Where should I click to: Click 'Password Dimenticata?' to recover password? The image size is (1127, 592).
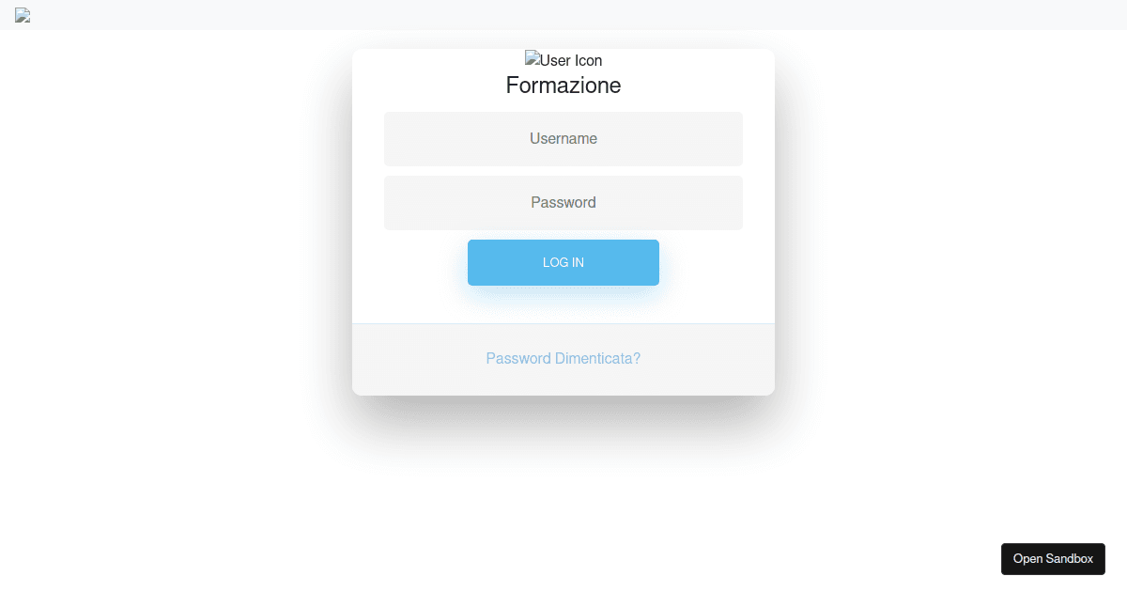tap(563, 358)
